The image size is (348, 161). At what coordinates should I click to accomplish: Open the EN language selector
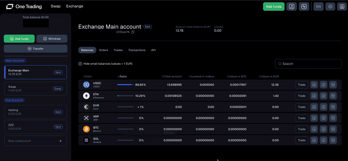click(318, 7)
